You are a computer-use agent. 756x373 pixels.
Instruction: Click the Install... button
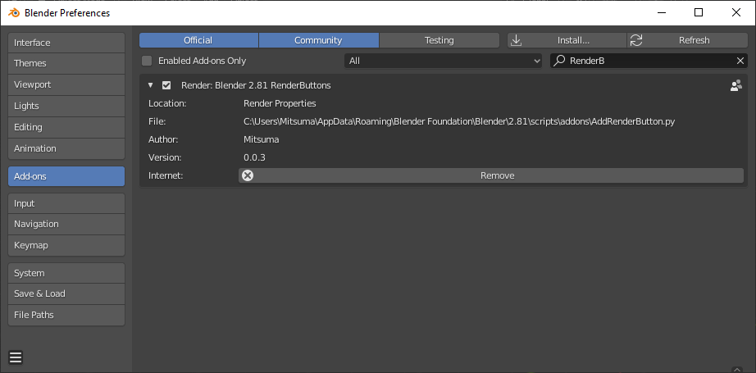567,40
